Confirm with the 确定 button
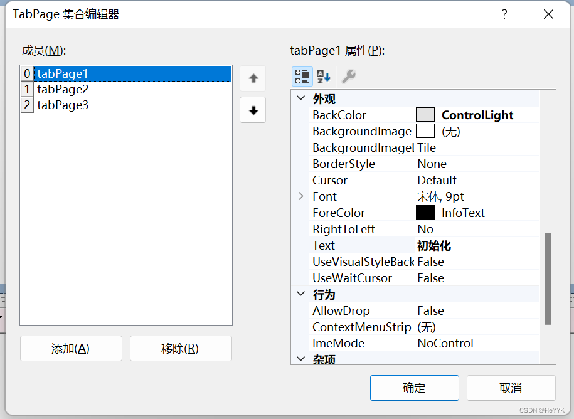 pos(415,388)
